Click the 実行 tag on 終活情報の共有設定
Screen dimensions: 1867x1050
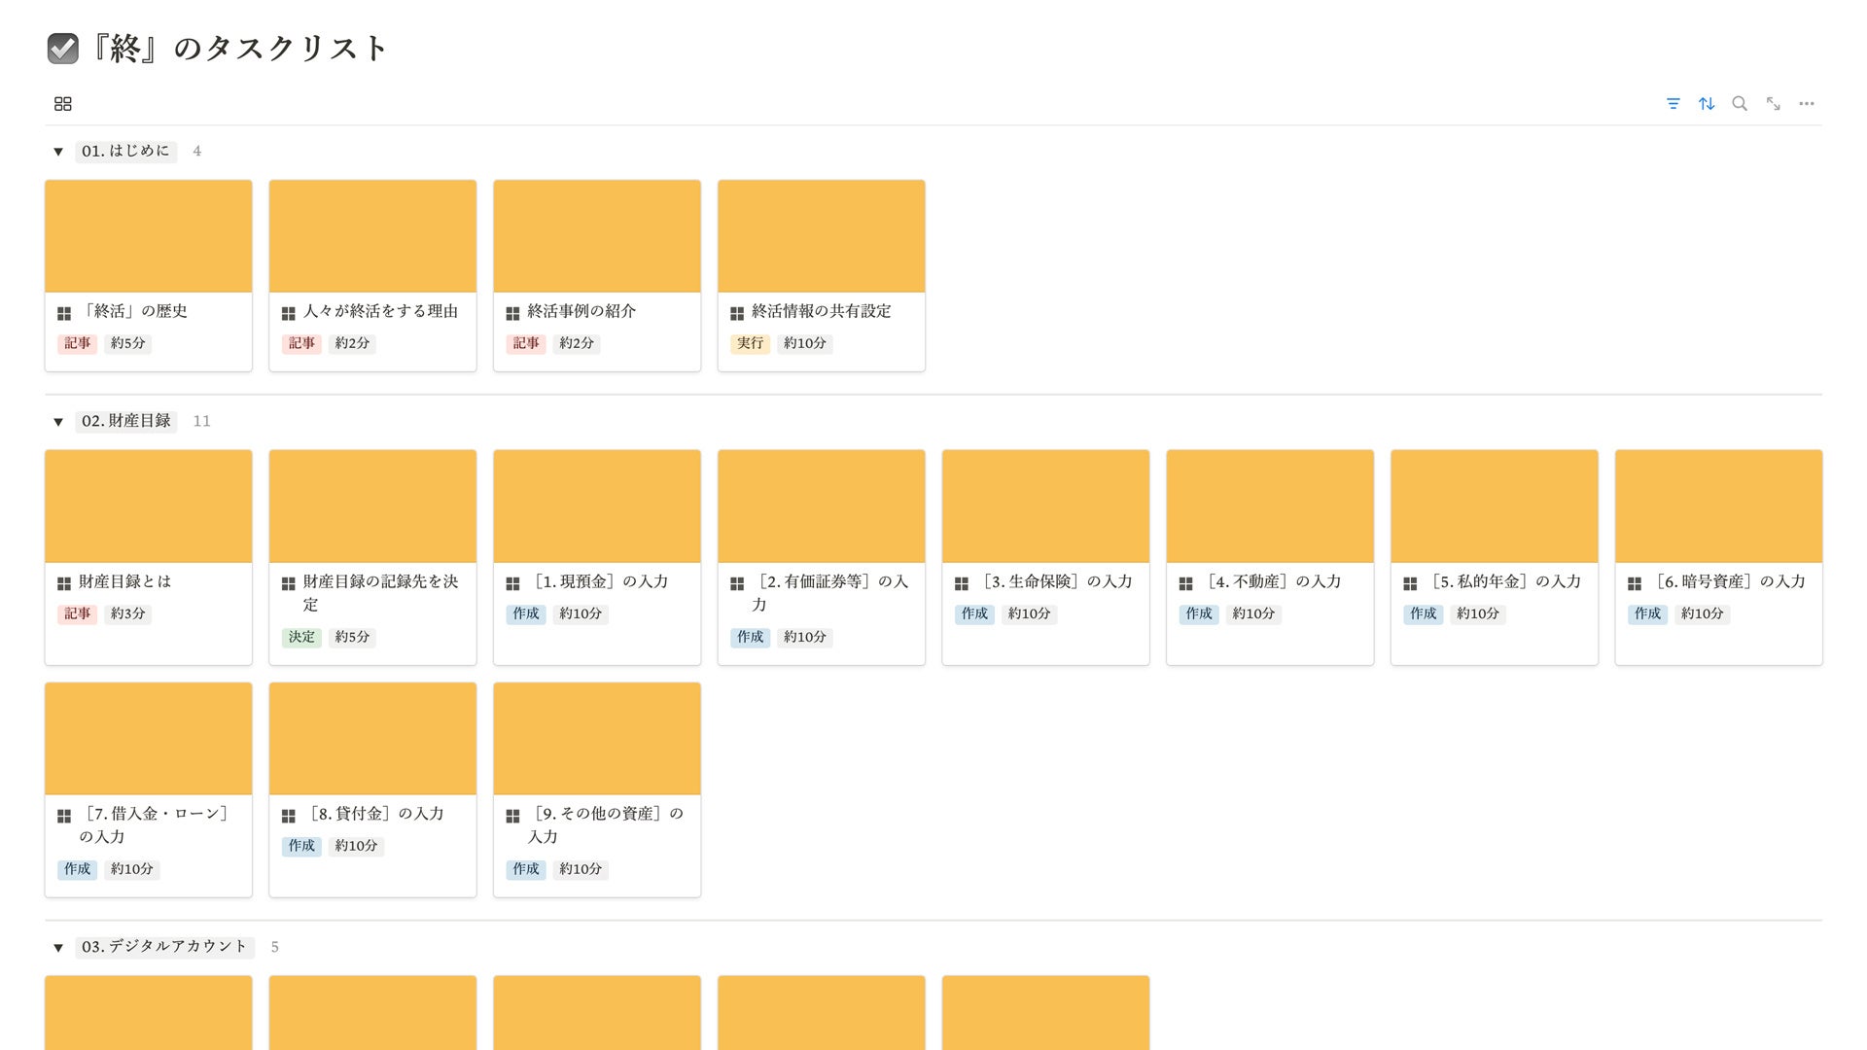click(750, 343)
